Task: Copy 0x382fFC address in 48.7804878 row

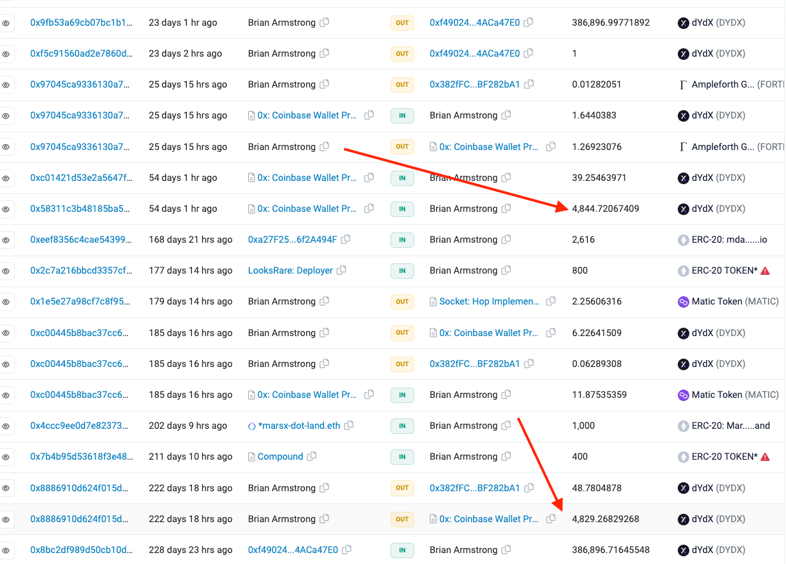Action: pyautogui.click(x=528, y=488)
